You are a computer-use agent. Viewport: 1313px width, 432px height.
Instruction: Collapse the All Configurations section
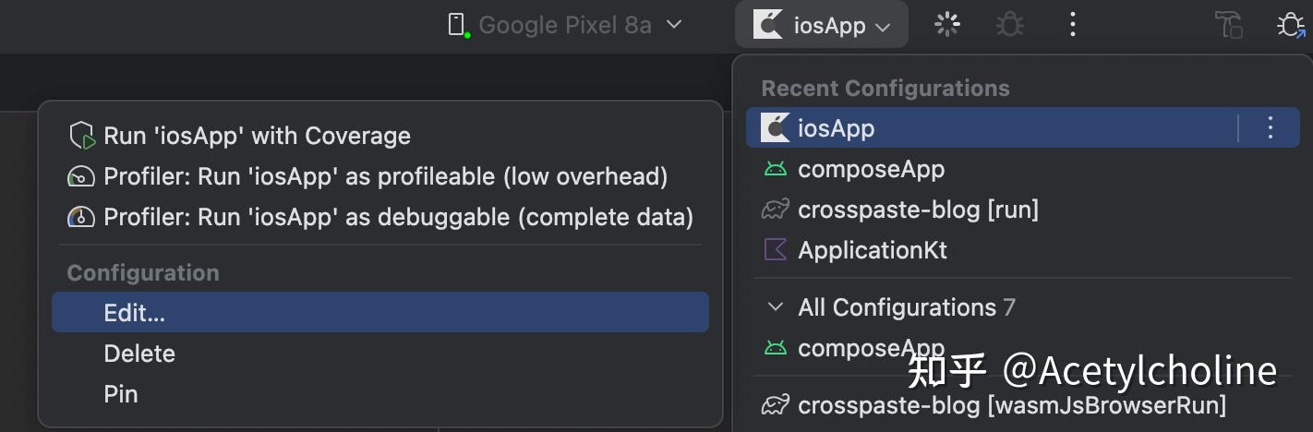777,306
